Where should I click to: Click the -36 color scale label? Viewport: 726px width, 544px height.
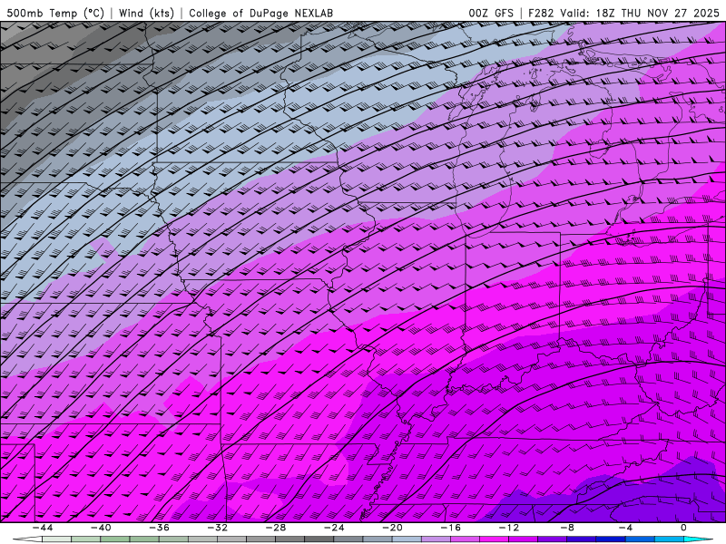(x=160, y=528)
